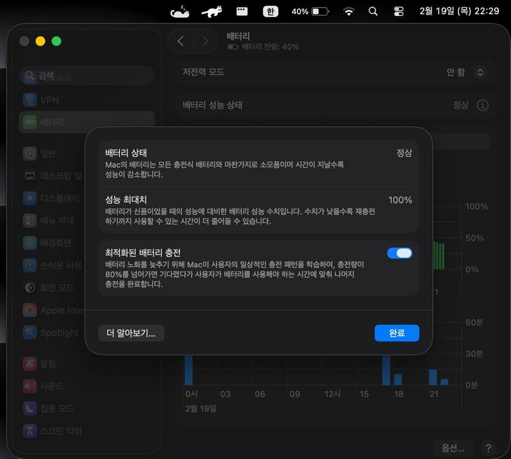Click the help question mark button
Image resolution: width=511 pixels, height=459 pixels.
488,447
